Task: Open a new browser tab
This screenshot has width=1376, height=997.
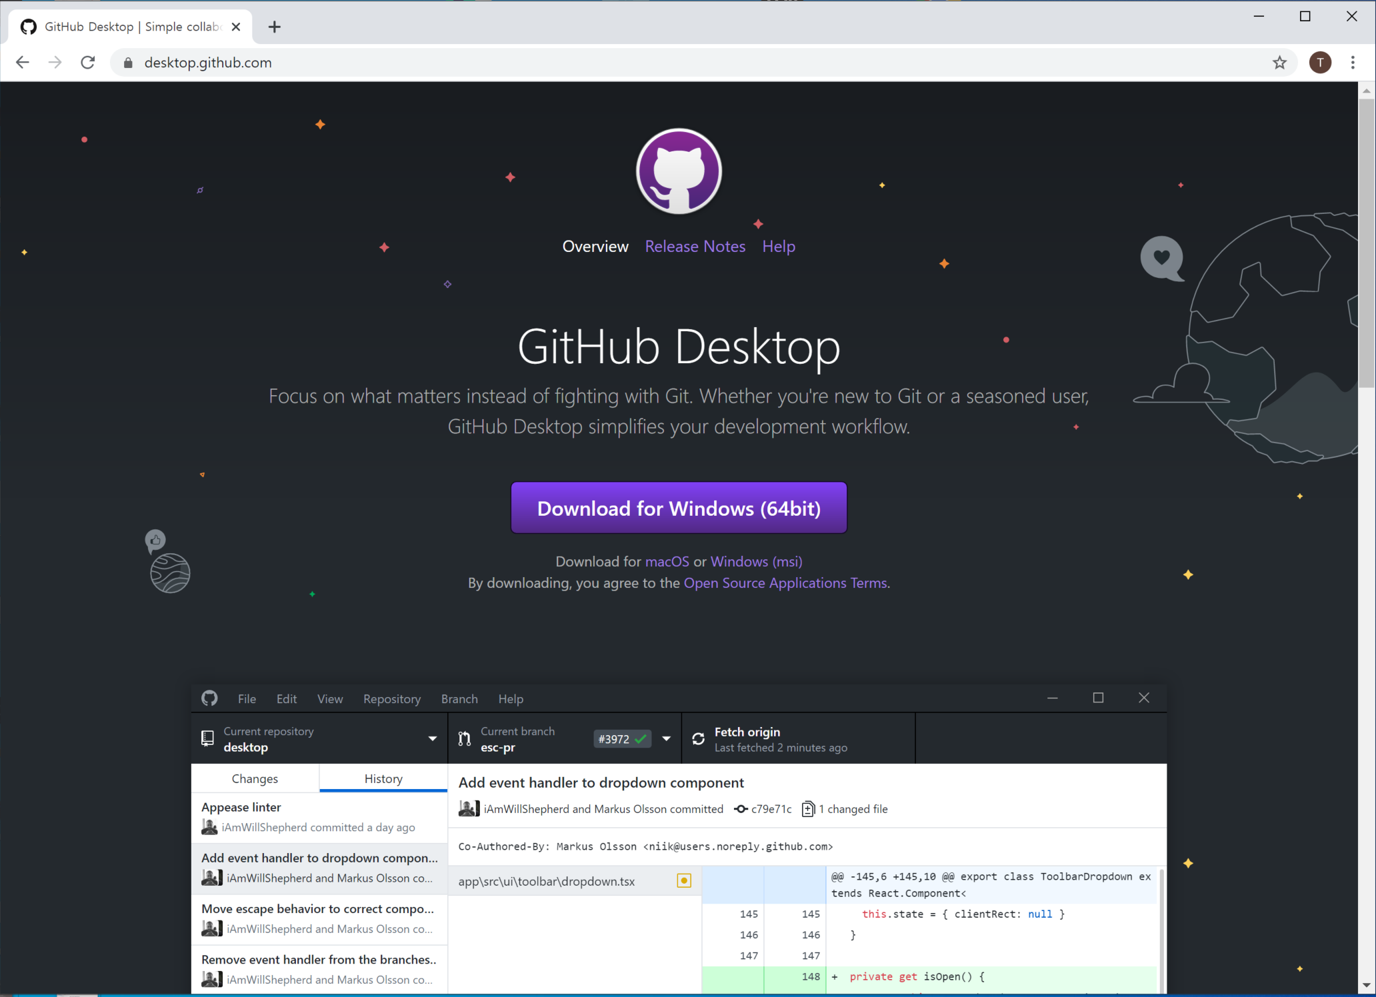Action: tap(275, 27)
